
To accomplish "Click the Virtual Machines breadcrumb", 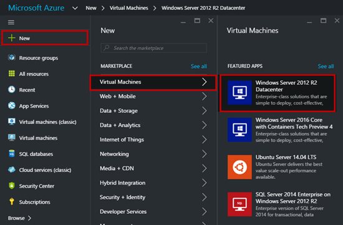I will coord(129,8).
